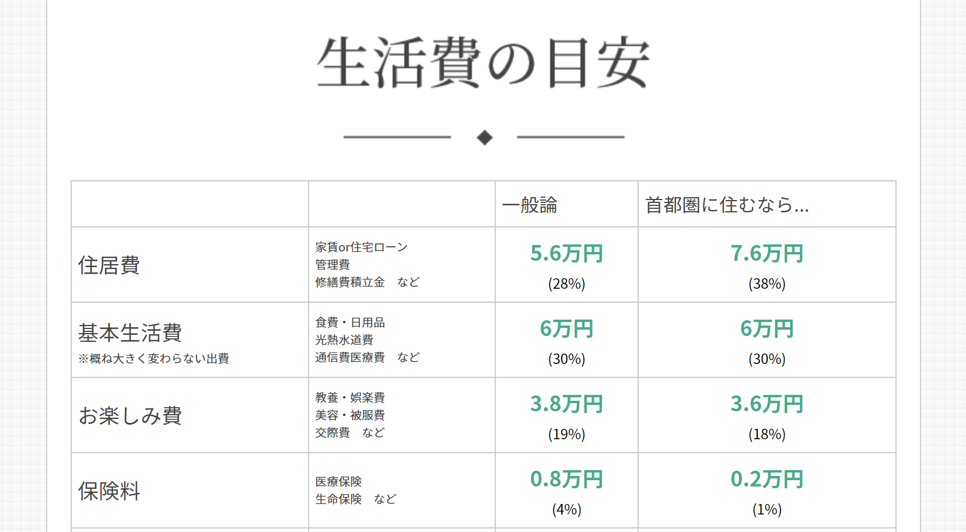Click the 3.6万円 value
The width and height of the screenshot is (966, 532).
767,404
